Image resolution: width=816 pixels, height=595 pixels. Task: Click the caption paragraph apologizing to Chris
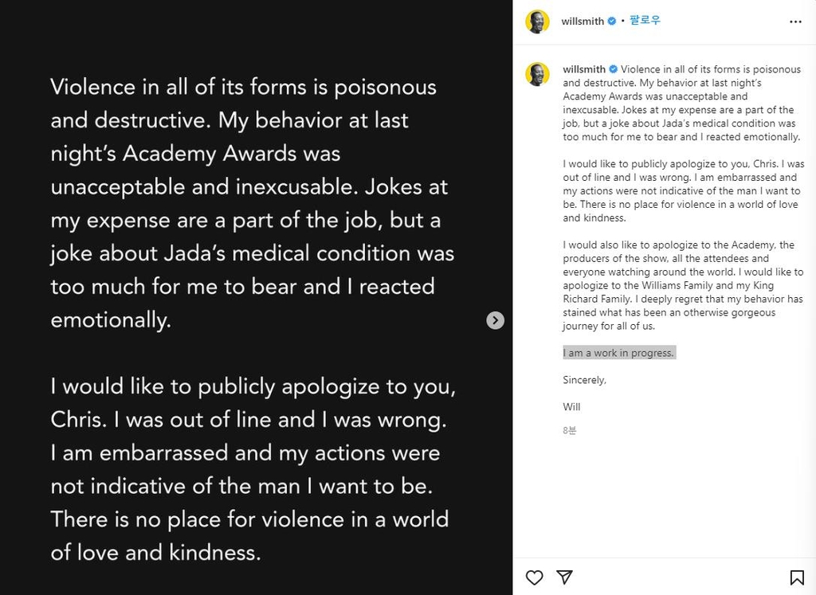click(683, 191)
